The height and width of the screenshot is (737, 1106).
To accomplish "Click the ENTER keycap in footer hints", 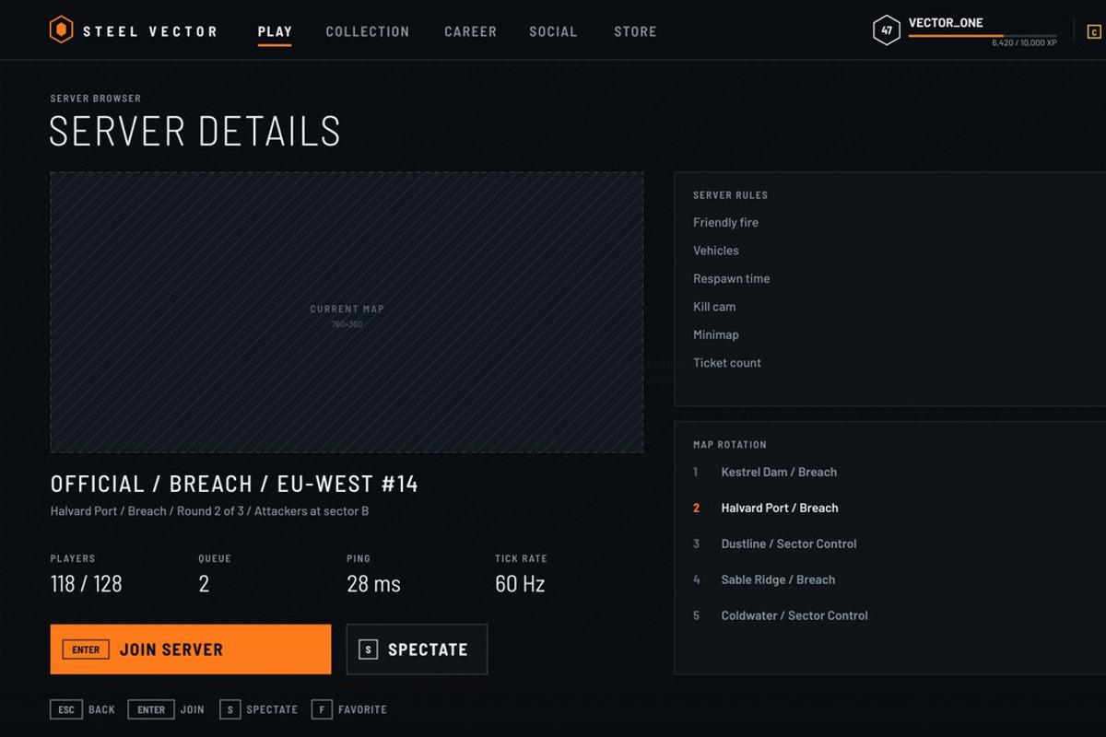I will (151, 709).
